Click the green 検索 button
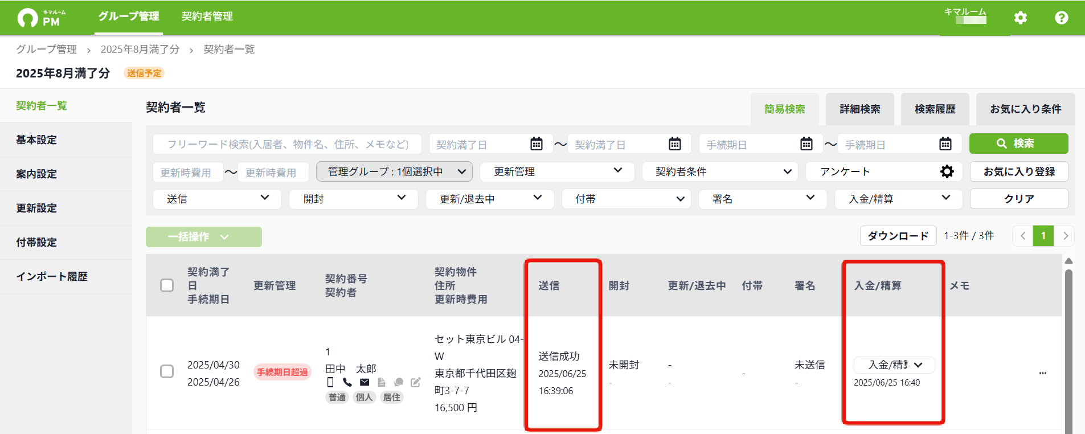This screenshot has width=1085, height=434. coord(1019,144)
